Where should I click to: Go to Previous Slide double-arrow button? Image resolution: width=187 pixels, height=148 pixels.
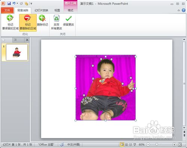[x=184, y=132]
